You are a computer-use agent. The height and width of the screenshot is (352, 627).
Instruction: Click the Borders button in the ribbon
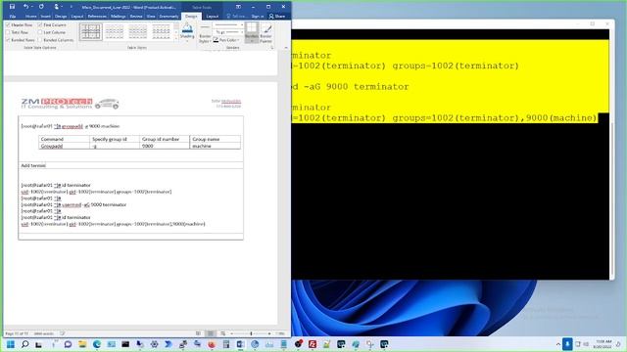pyautogui.click(x=252, y=32)
